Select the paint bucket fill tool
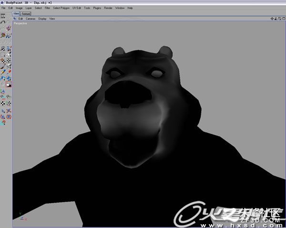 (3, 78)
